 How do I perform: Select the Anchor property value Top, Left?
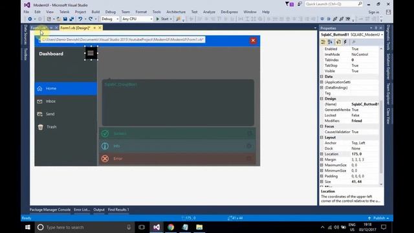(358, 143)
